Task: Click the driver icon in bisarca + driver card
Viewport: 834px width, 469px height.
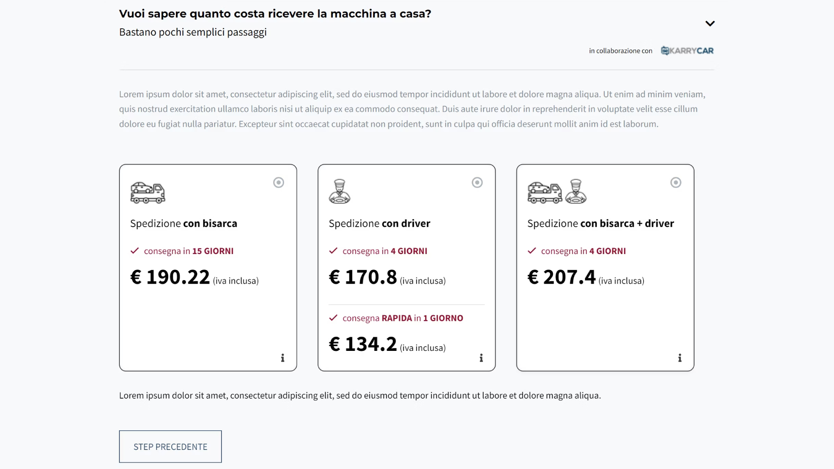Action: click(576, 192)
